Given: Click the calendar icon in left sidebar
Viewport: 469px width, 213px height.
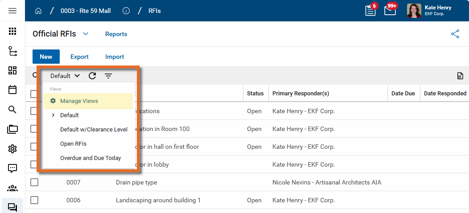Looking at the screenshot, I should pos(12,90).
